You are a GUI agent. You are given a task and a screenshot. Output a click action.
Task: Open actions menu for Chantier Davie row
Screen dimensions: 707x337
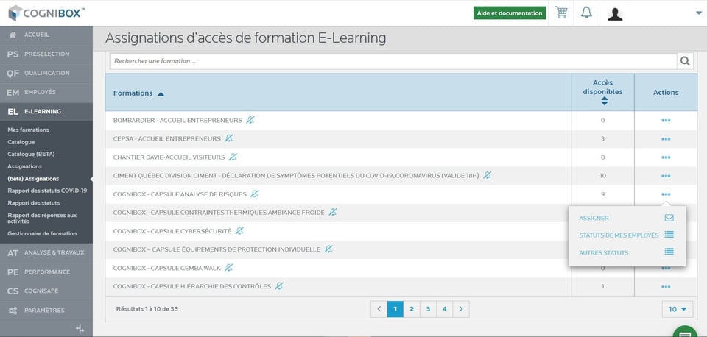(666, 157)
